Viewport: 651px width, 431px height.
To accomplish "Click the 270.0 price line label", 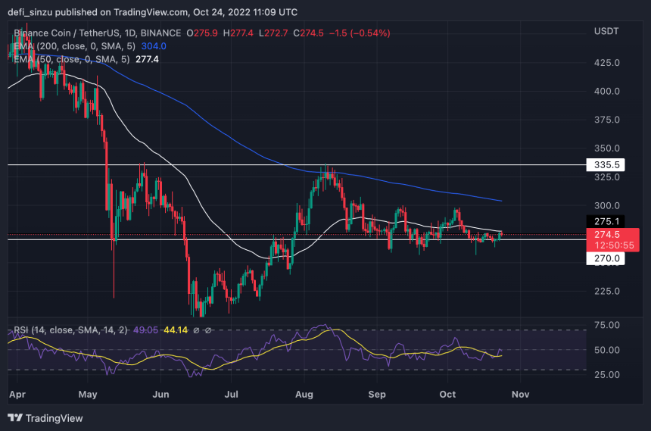I will pyautogui.click(x=606, y=258).
